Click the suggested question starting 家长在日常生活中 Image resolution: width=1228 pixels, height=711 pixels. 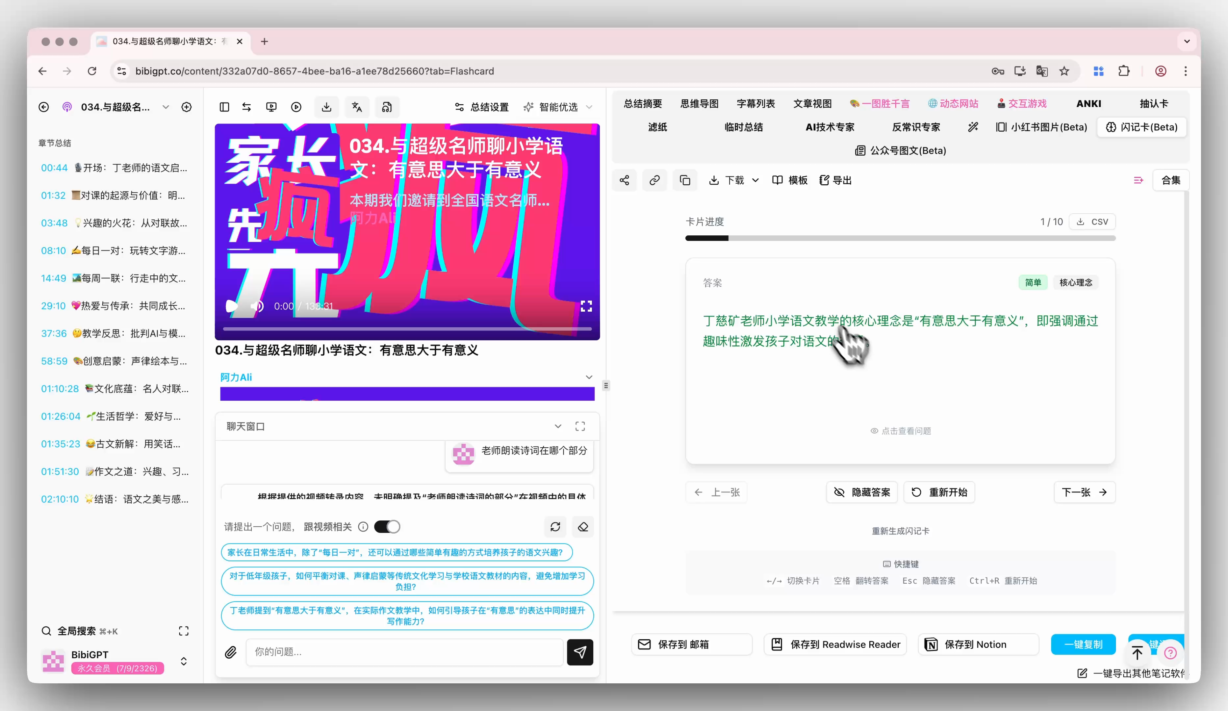click(396, 552)
